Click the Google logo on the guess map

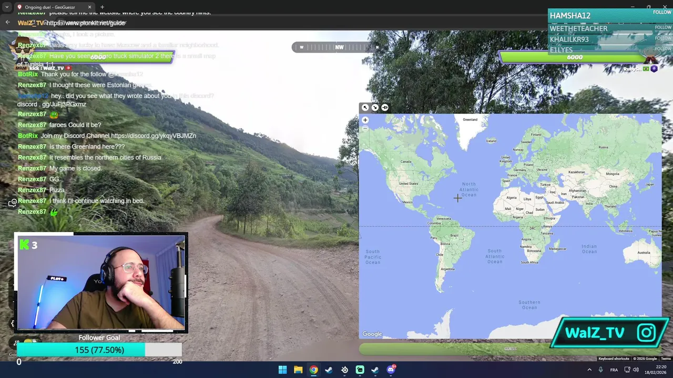pos(372,334)
